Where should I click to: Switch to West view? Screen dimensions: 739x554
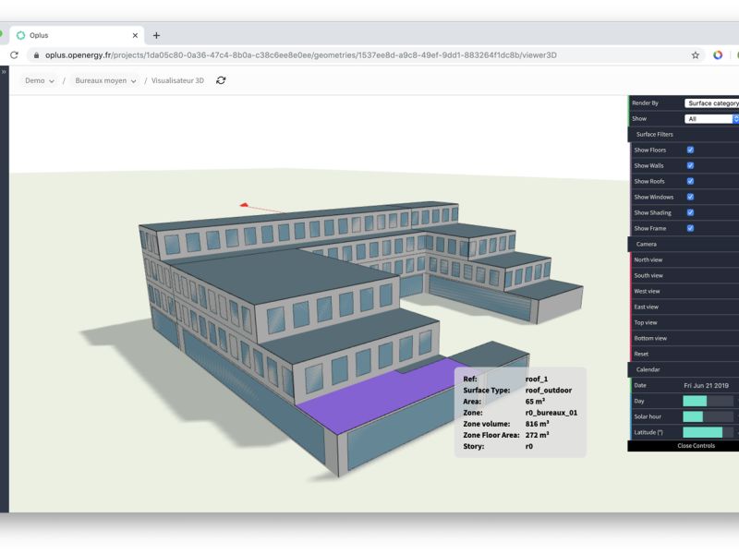tap(684, 291)
